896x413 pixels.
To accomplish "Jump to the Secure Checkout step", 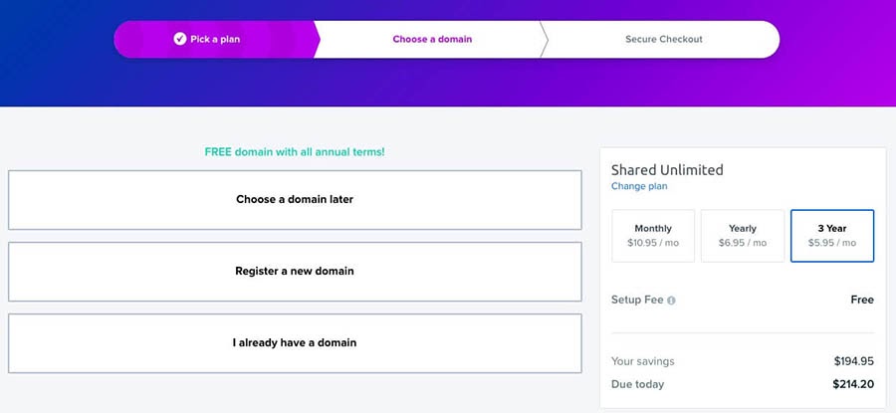I will 663,40.
